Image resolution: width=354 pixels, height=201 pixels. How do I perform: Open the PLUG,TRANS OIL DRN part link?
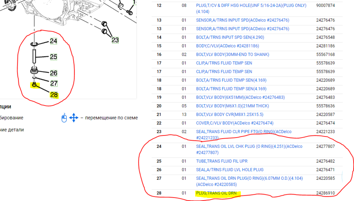pyautogui.click(x=216, y=193)
